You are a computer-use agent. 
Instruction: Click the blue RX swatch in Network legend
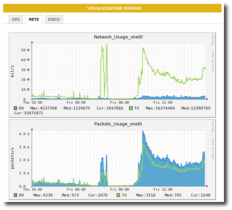(15, 108)
